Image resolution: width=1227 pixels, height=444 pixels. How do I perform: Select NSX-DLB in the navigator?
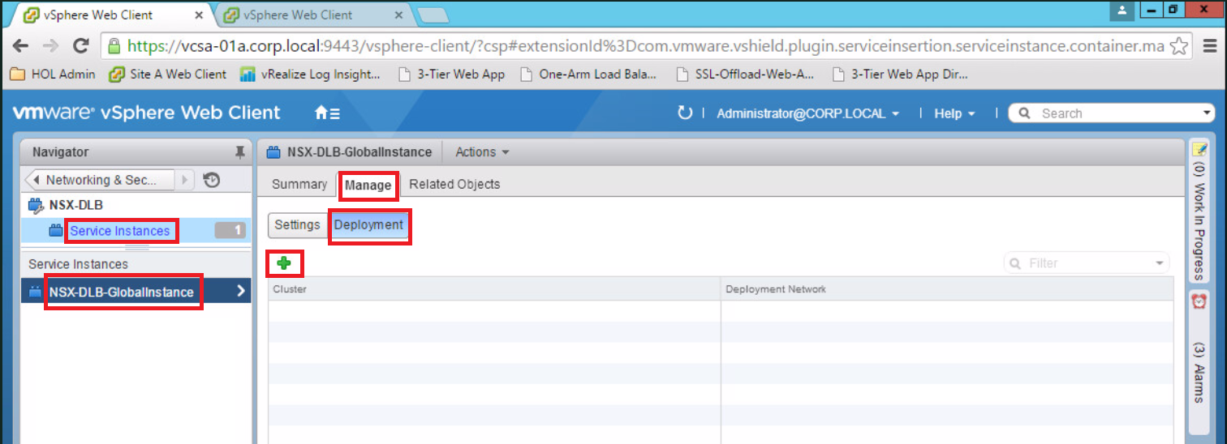pyautogui.click(x=76, y=206)
